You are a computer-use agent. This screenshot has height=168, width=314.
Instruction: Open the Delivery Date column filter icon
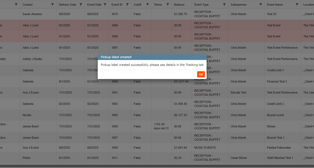click(x=81, y=5)
